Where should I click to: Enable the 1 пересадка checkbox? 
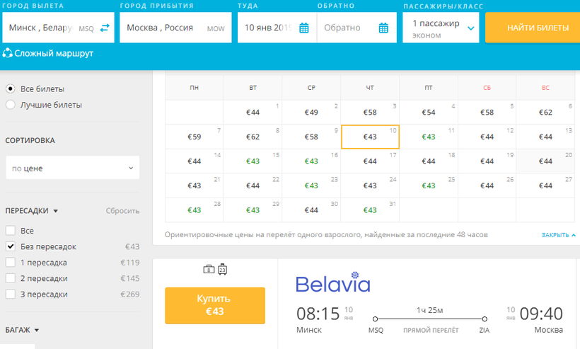click(x=10, y=262)
